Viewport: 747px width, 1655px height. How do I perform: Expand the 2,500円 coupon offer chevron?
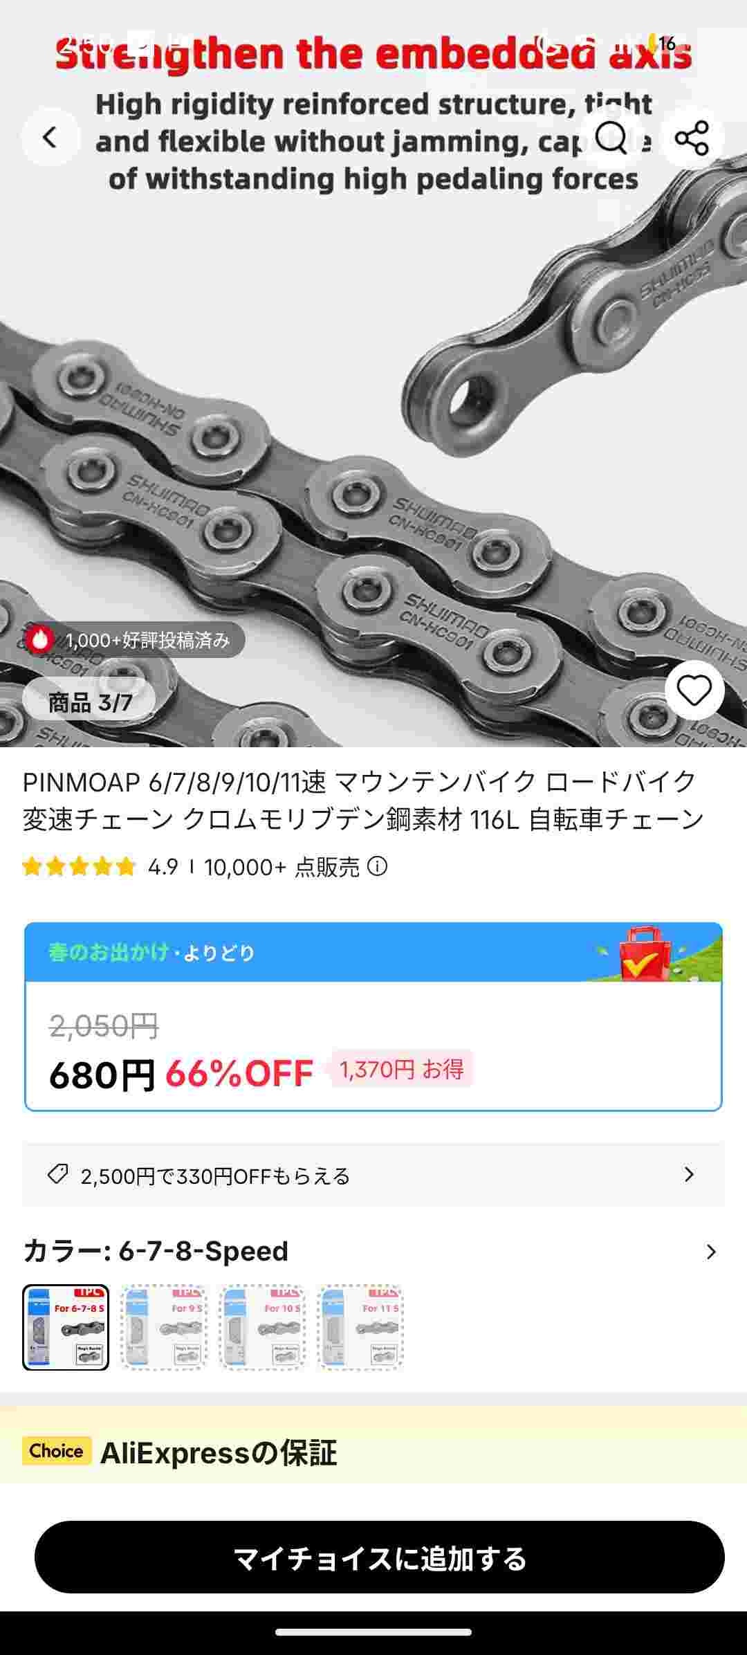[x=689, y=1174]
